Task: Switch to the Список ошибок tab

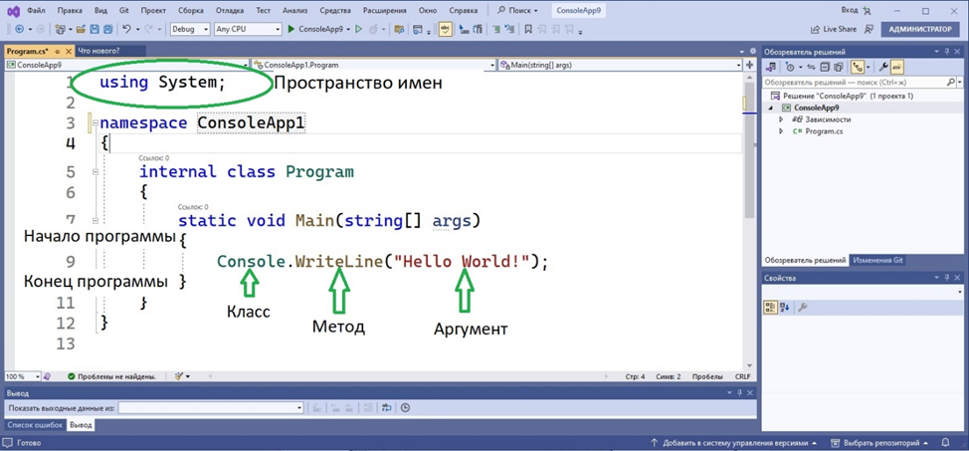Action: 35,425
